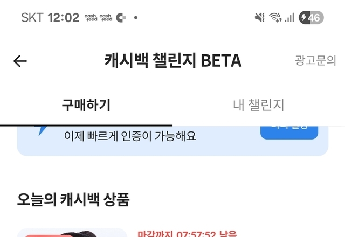Image resolution: width=345 pixels, height=237 pixels.
Task: Tap the first cash feed notification icon
Action: point(91,18)
